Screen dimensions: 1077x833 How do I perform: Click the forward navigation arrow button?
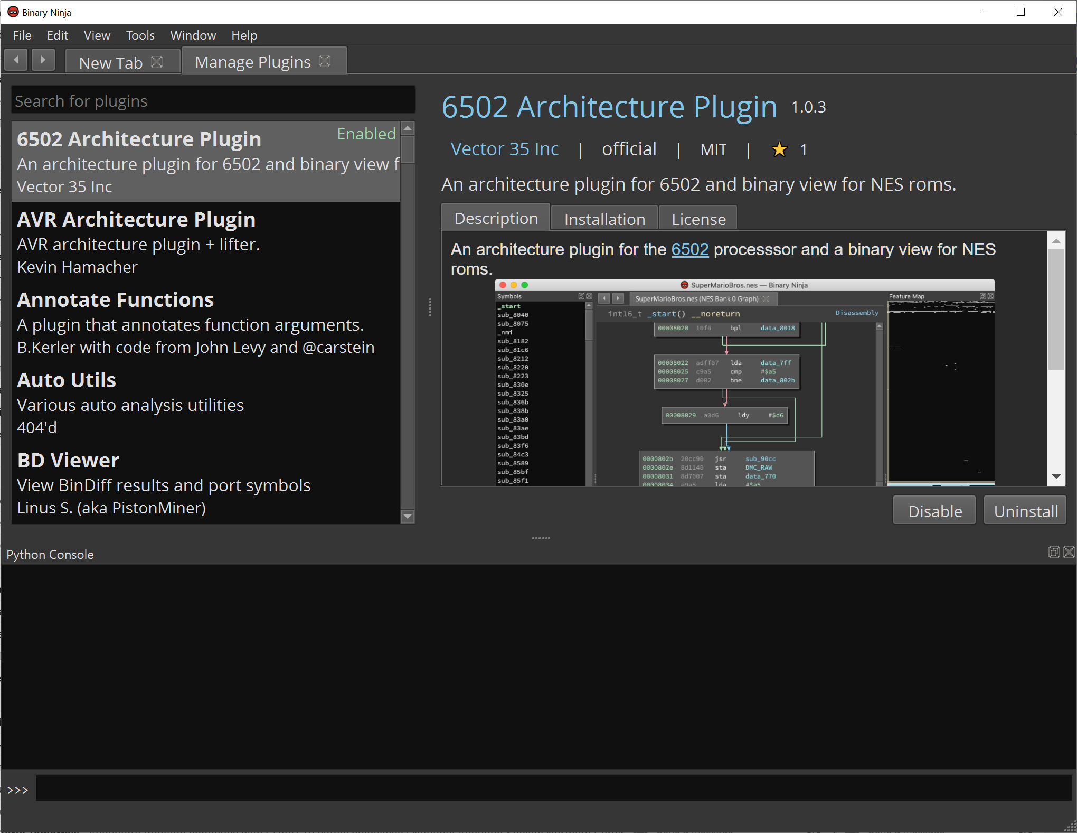[x=43, y=60]
